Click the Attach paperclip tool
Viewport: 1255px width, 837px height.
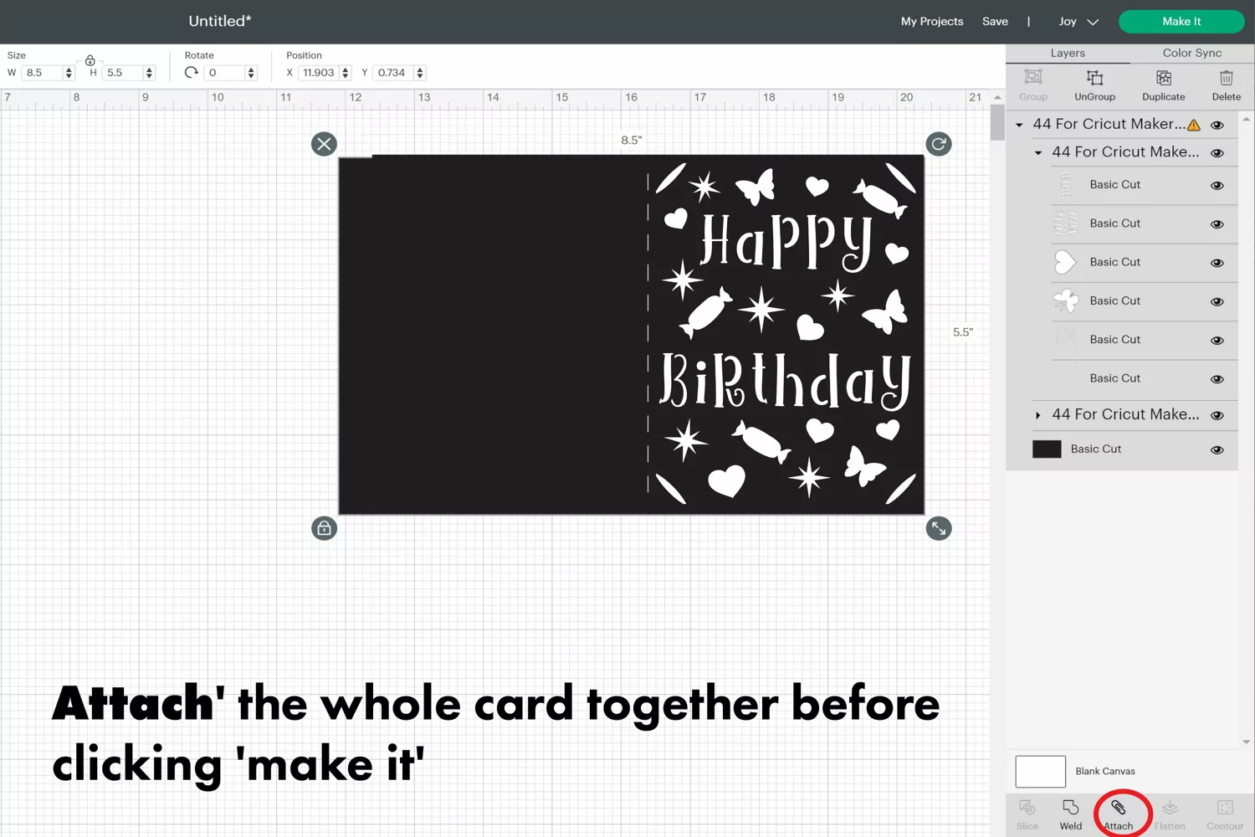point(1119,814)
